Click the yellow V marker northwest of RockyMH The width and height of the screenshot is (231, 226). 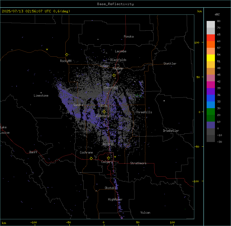coord(47,49)
